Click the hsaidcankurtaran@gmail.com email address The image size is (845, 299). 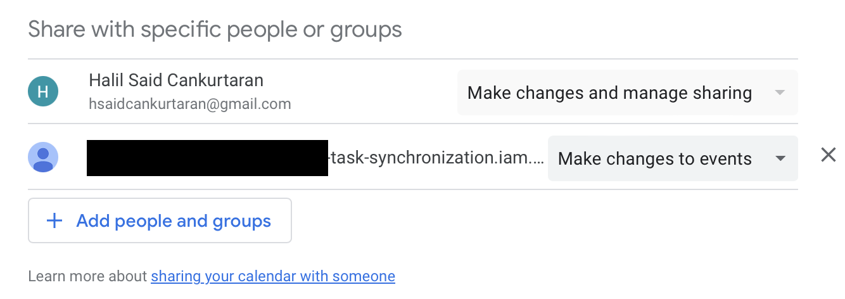pos(190,105)
